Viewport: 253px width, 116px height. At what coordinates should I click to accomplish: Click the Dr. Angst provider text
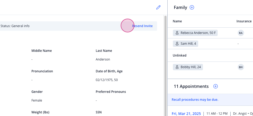pos(240,114)
